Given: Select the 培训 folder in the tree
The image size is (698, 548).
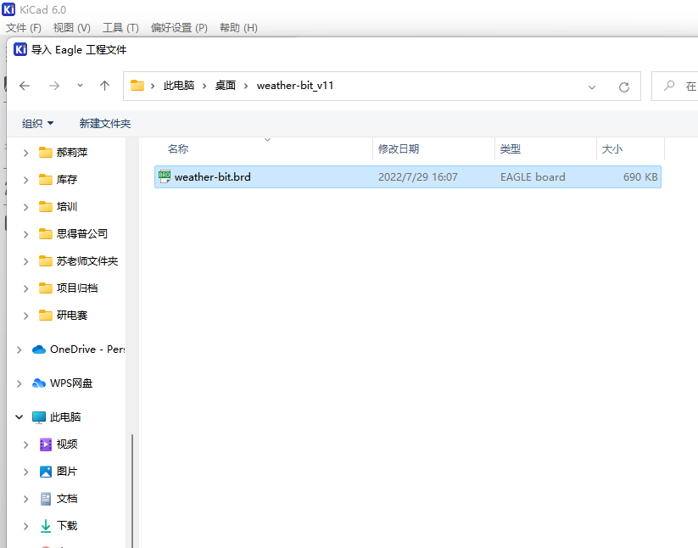Looking at the screenshot, I should (x=67, y=206).
